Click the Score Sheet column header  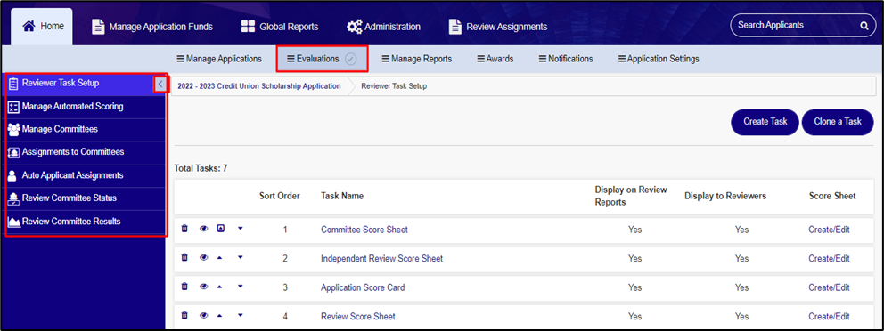[x=832, y=196]
